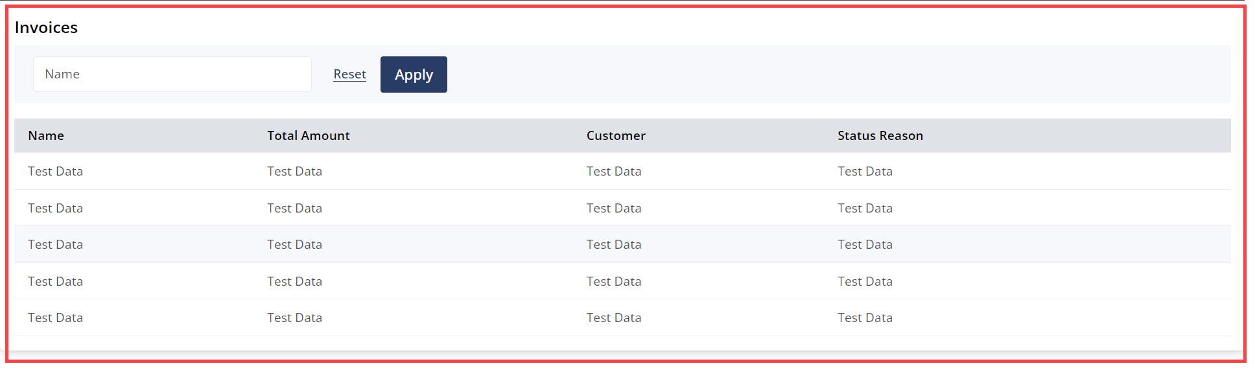The height and width of the screenshot is (392, 1255).
Task: Click the Reset link
Action: [349, 75]
